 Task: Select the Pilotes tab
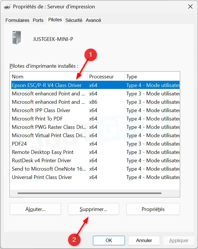(55, 20)
